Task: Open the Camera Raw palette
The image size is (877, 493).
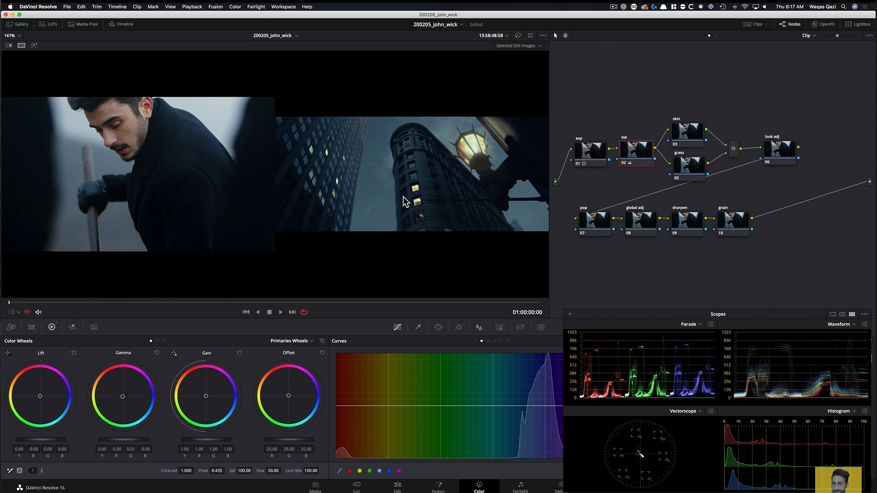Action: tap(11, 327)
